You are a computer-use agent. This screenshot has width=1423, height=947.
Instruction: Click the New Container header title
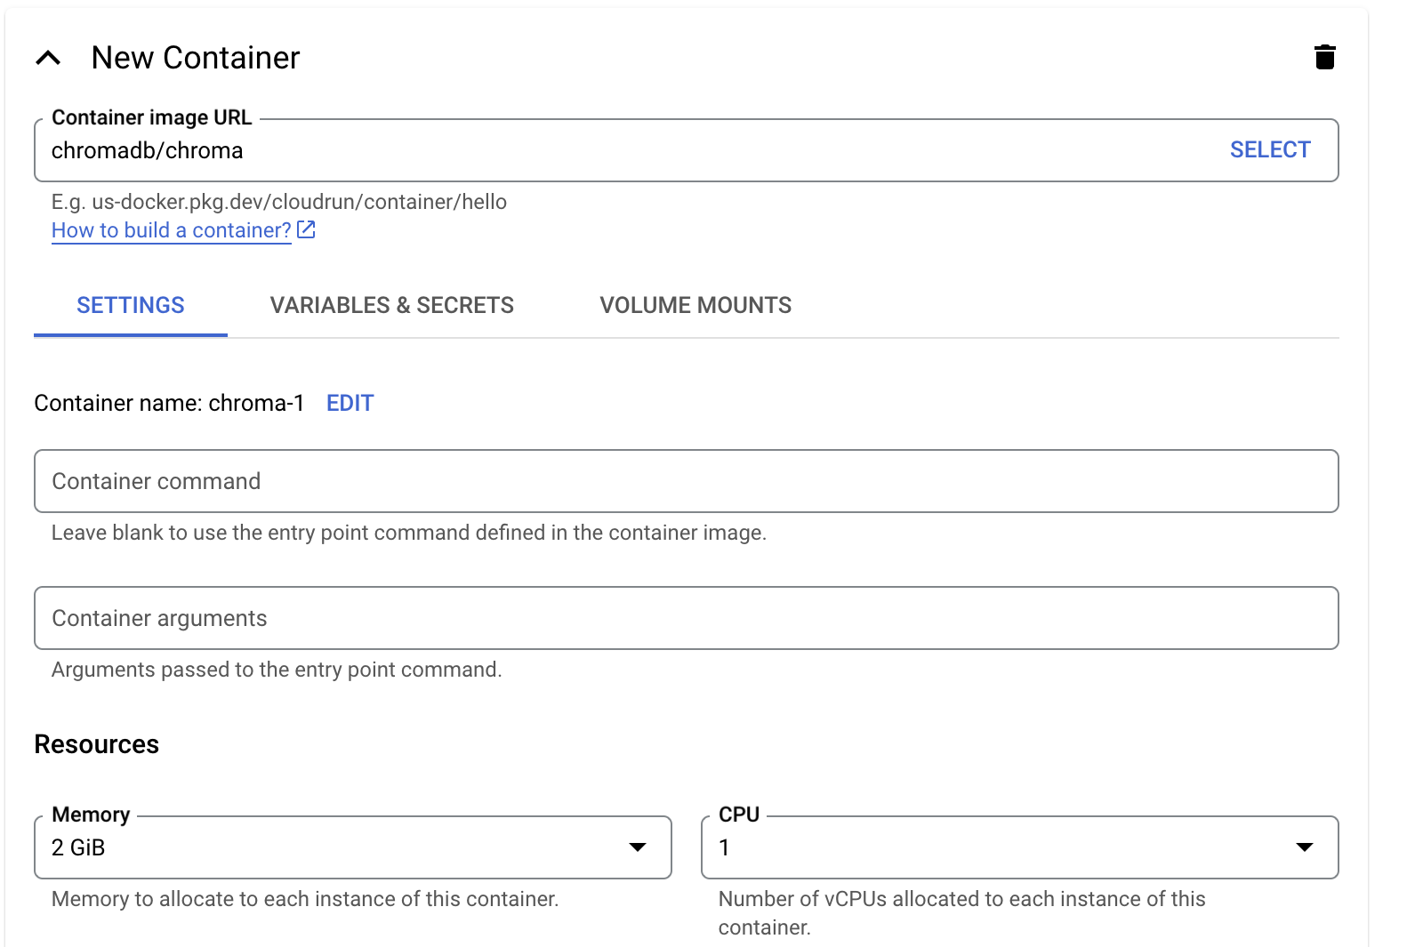click(196, 59)
